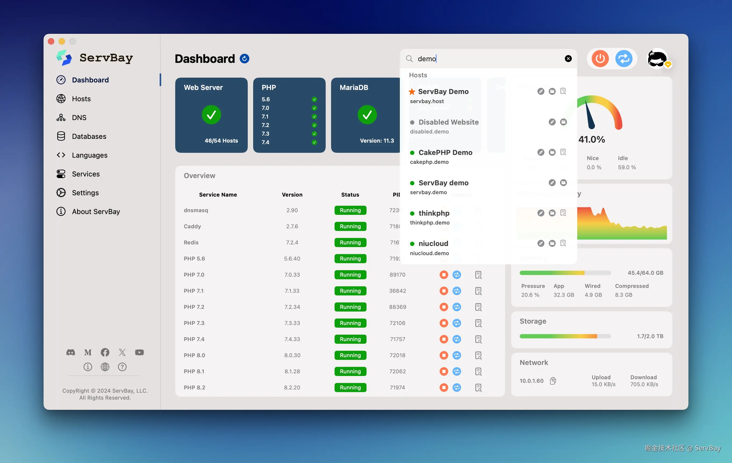
Task: Stop the PHP 7.0 service
Action: [x=443, y=275]
